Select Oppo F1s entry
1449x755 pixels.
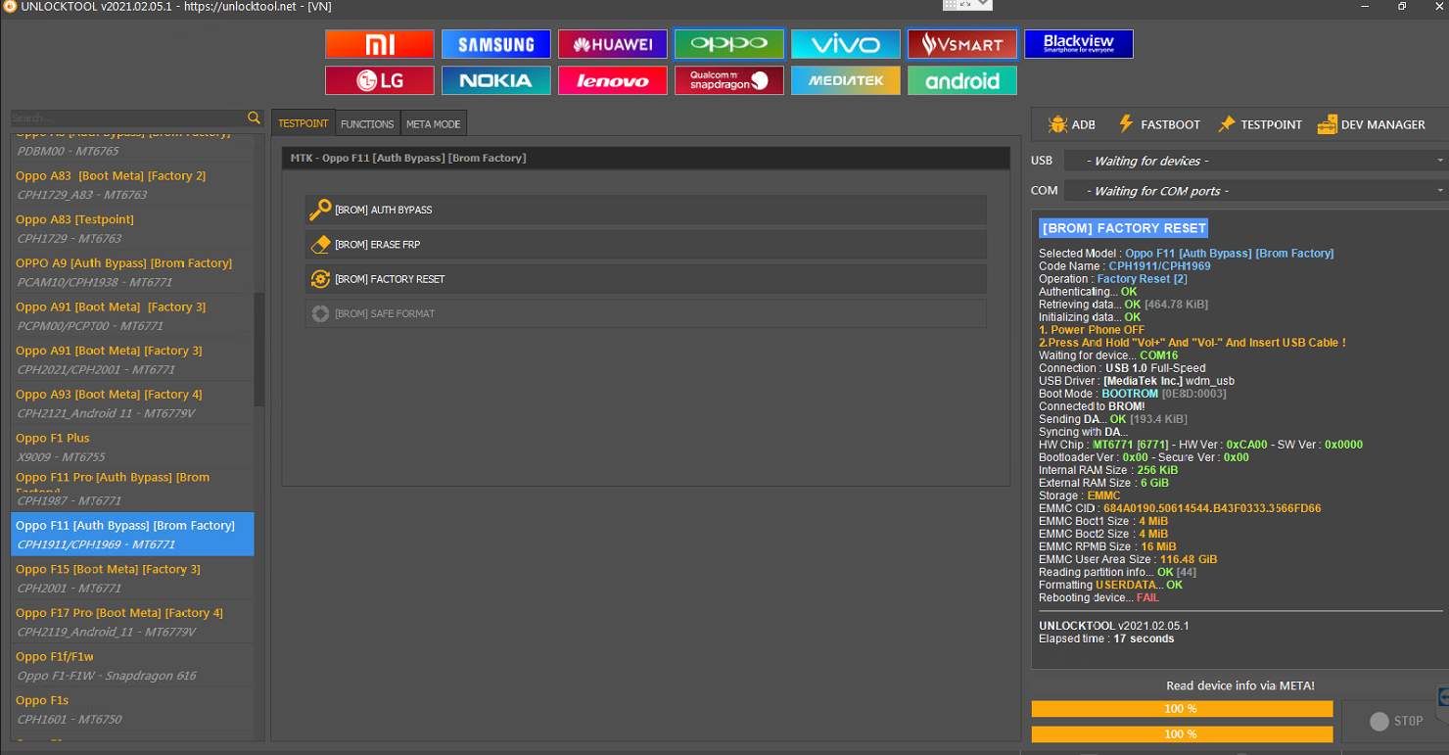pyautogui.click(x=132, y=709)
